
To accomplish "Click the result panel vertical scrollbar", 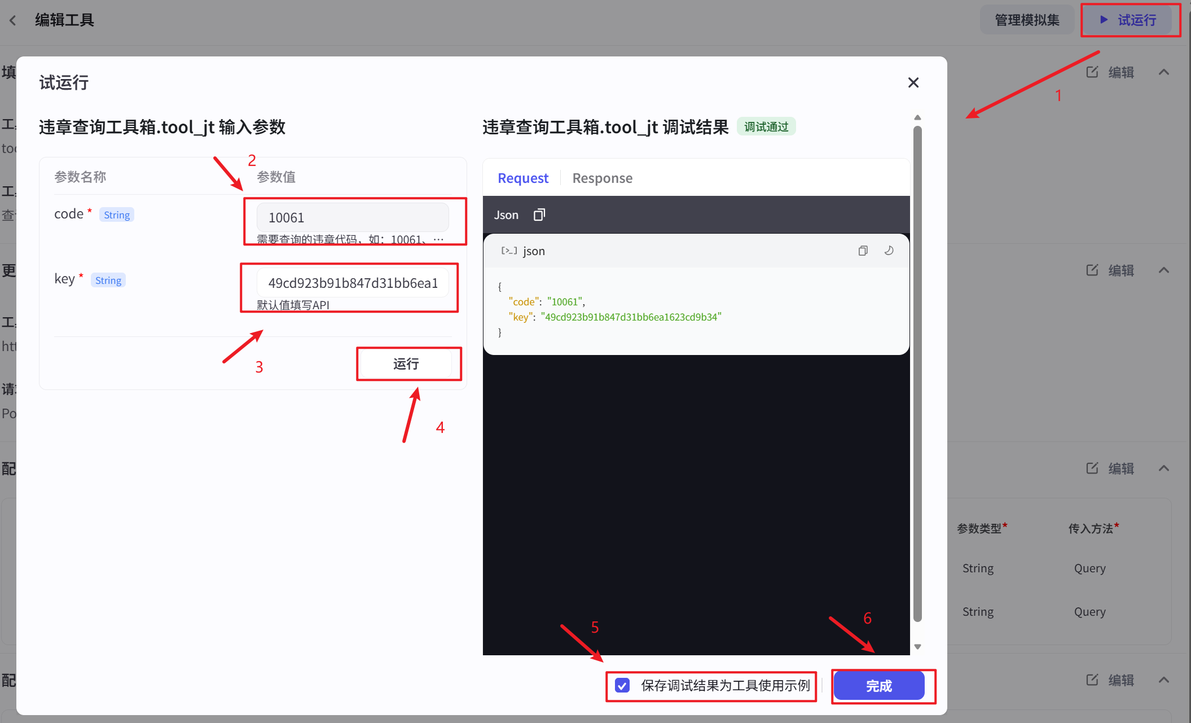I will click(917, 373).
